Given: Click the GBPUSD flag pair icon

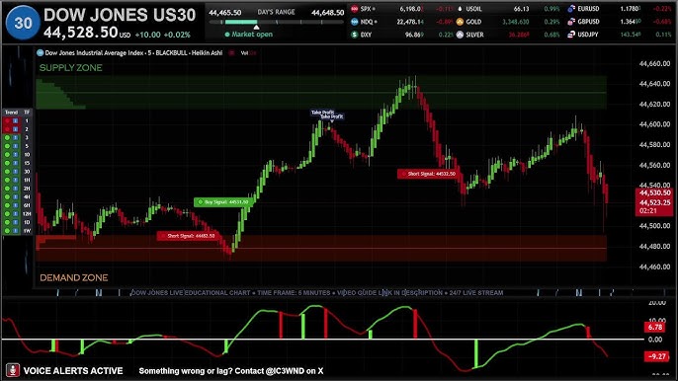Looking at the screenshot, I should click(x=571, y=22).
